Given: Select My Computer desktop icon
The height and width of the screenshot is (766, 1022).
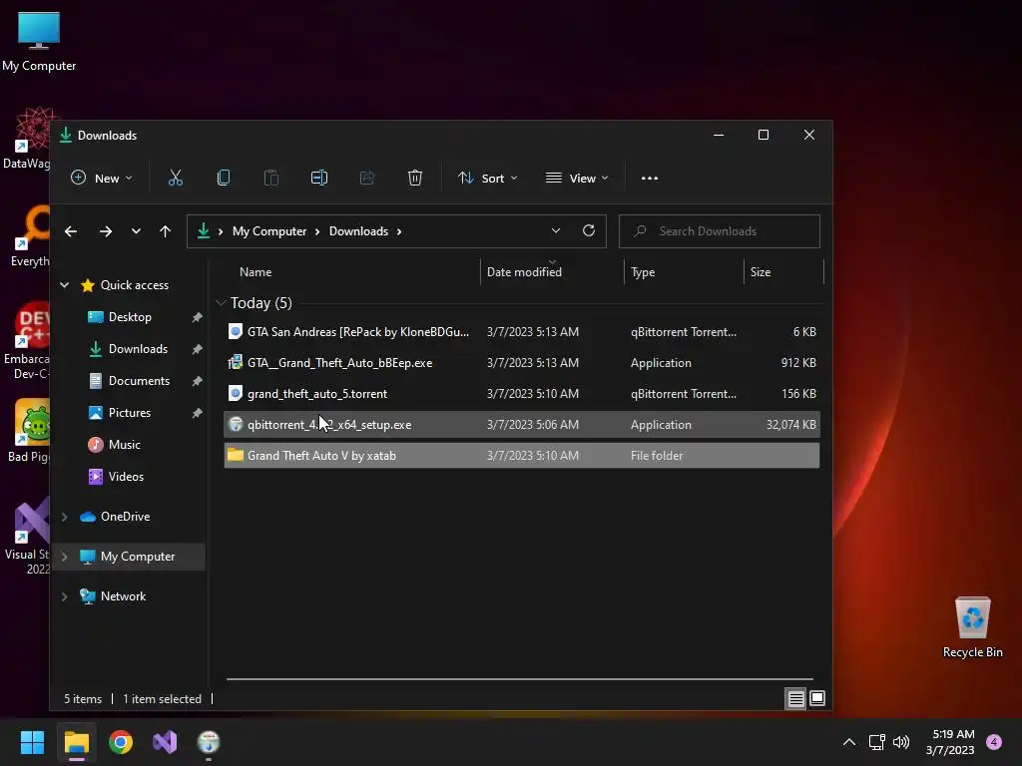Looking at the screenshot, I should [39, 42].
